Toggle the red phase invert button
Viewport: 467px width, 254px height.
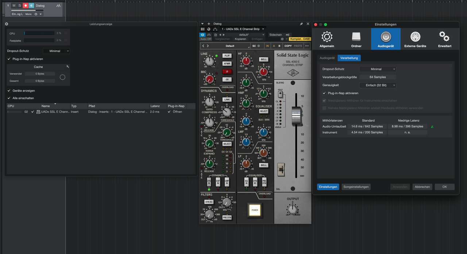click(227, 71)
